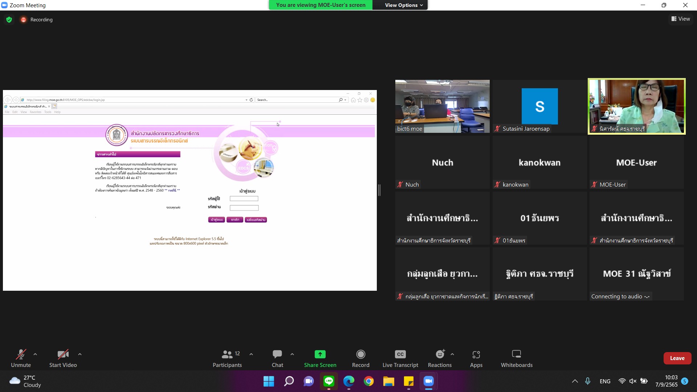Image resolution: width=697 pixels, height=392 pixels.
Task: Click the shared browser Search box
Action: tap(298, 100)
